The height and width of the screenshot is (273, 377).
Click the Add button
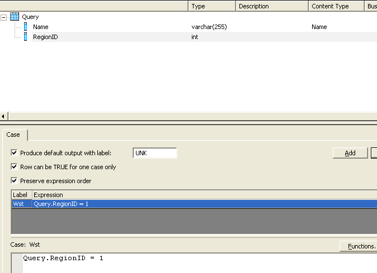tap(350, 153)
